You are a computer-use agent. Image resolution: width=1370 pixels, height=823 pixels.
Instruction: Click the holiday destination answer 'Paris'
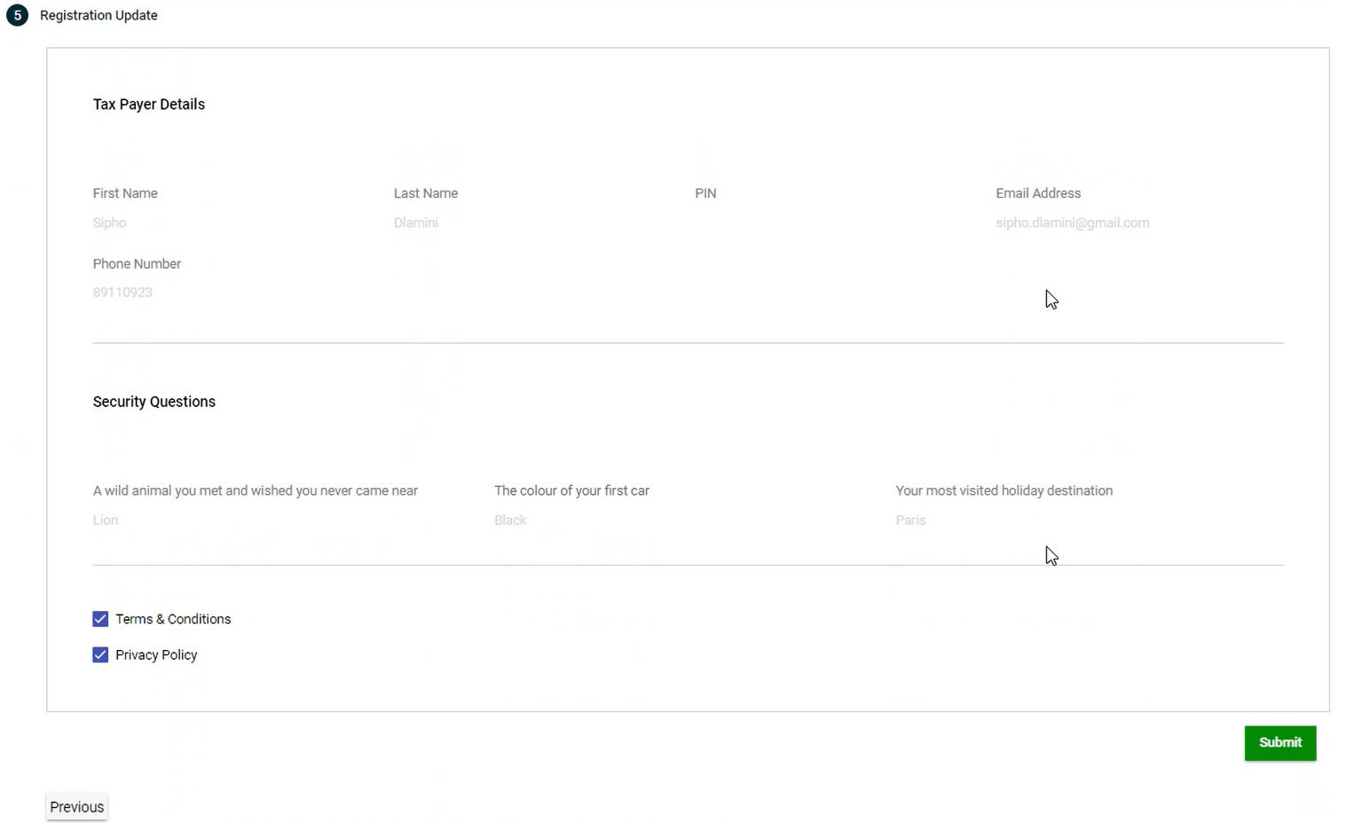pos(910,520)
